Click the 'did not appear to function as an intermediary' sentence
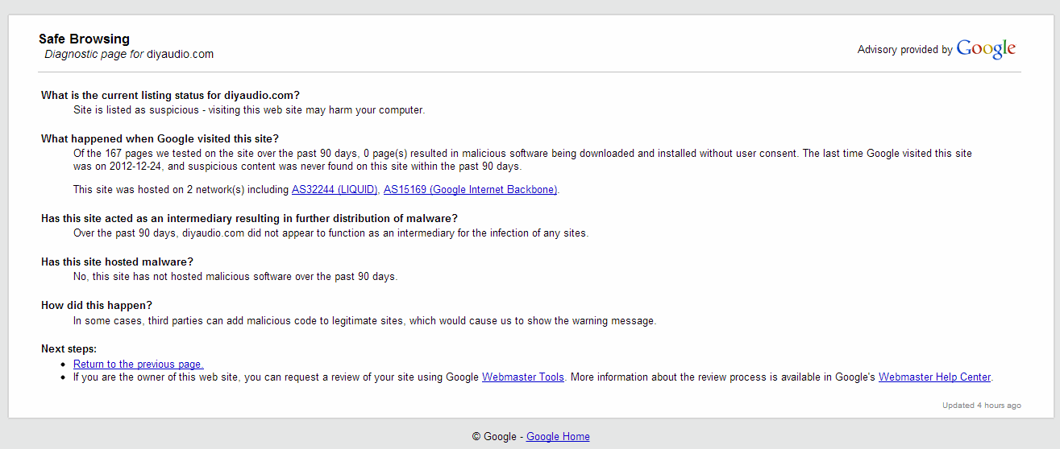 pos(330,233)
